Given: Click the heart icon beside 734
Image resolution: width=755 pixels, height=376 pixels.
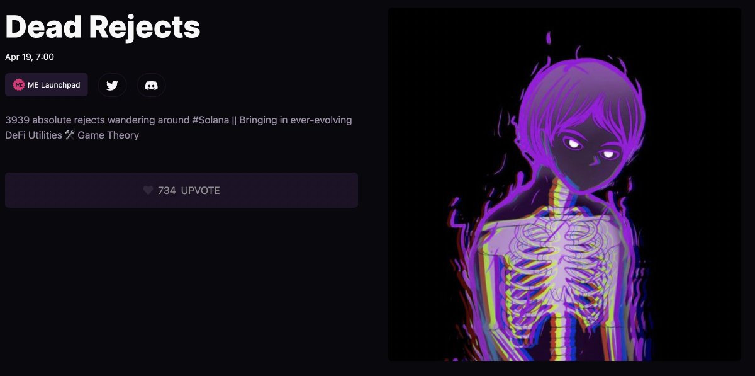Looking at the screenshot, I should click(148, 190).
